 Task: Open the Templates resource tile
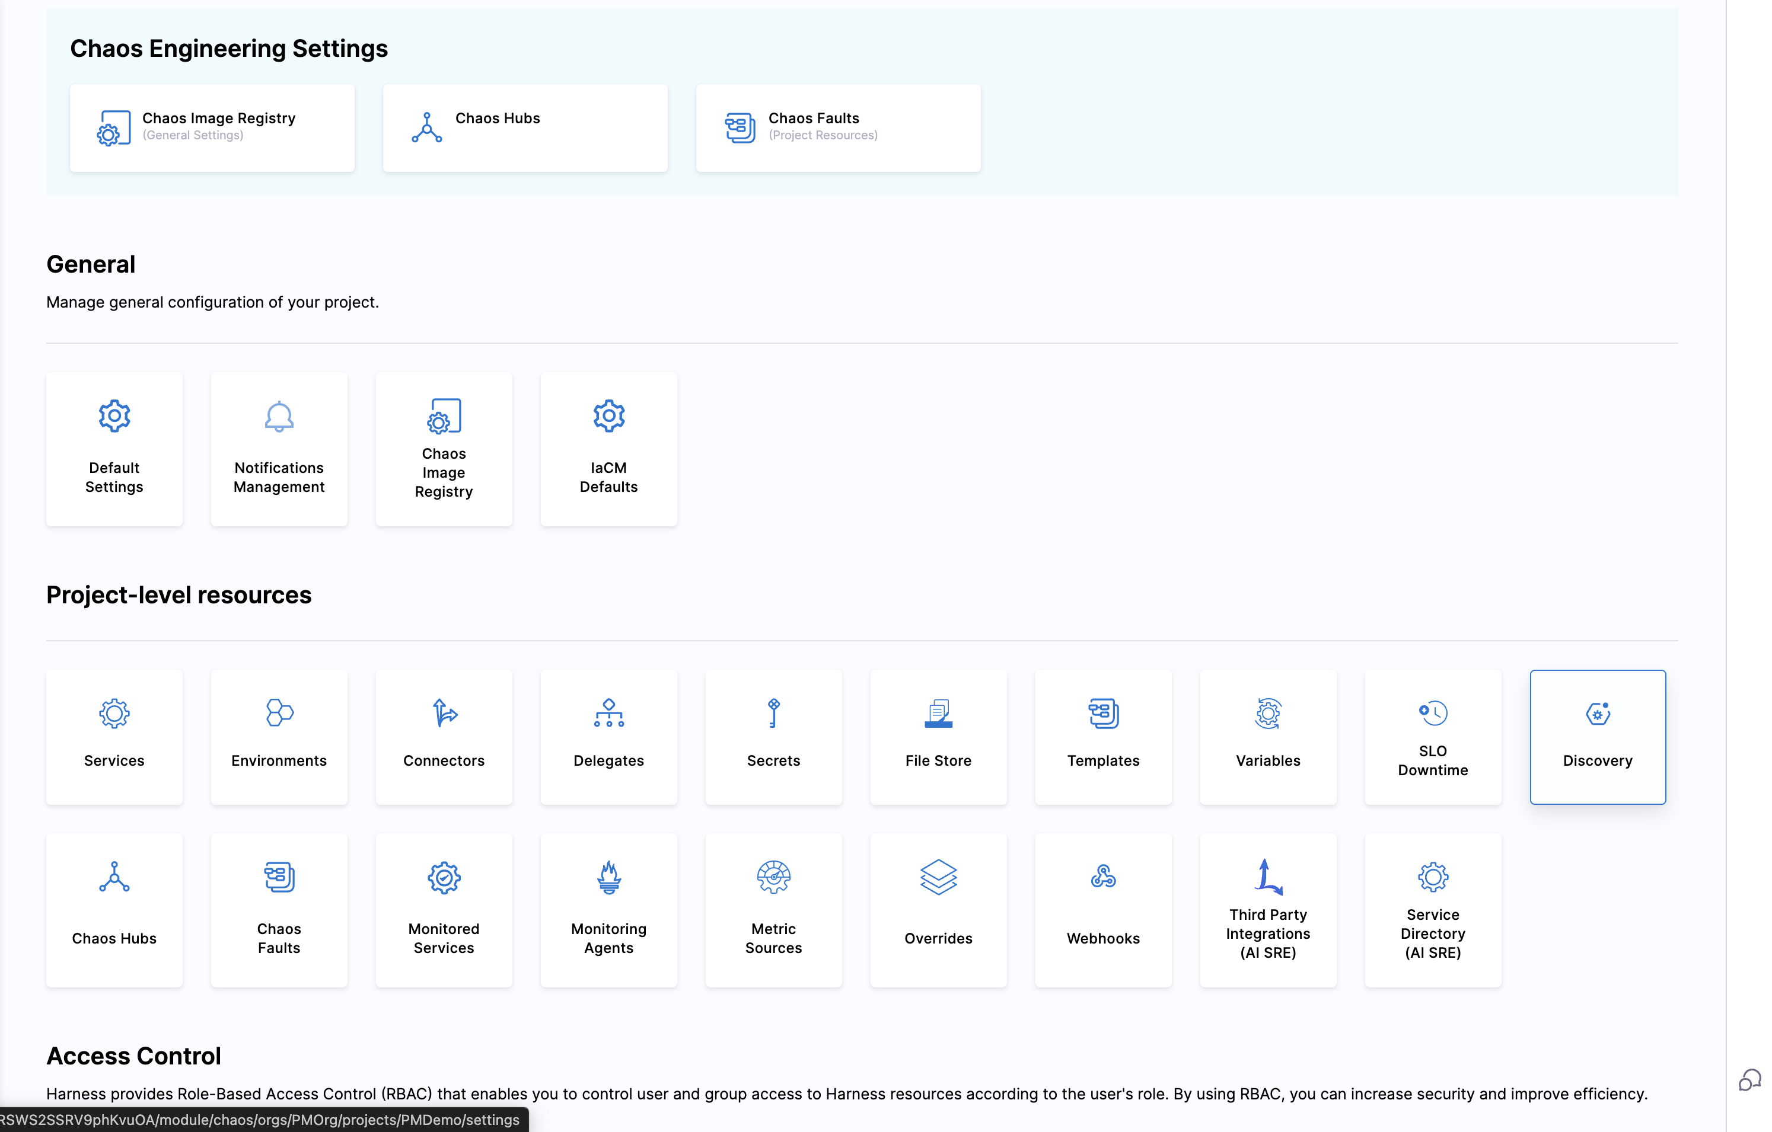coord(1103,736)
